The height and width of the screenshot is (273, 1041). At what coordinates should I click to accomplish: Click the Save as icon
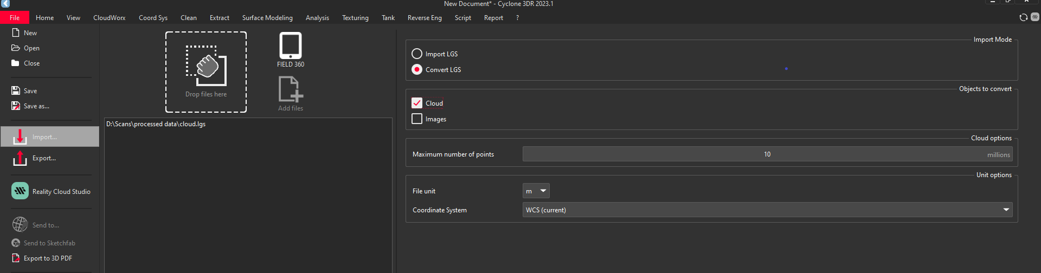[16, 106]
